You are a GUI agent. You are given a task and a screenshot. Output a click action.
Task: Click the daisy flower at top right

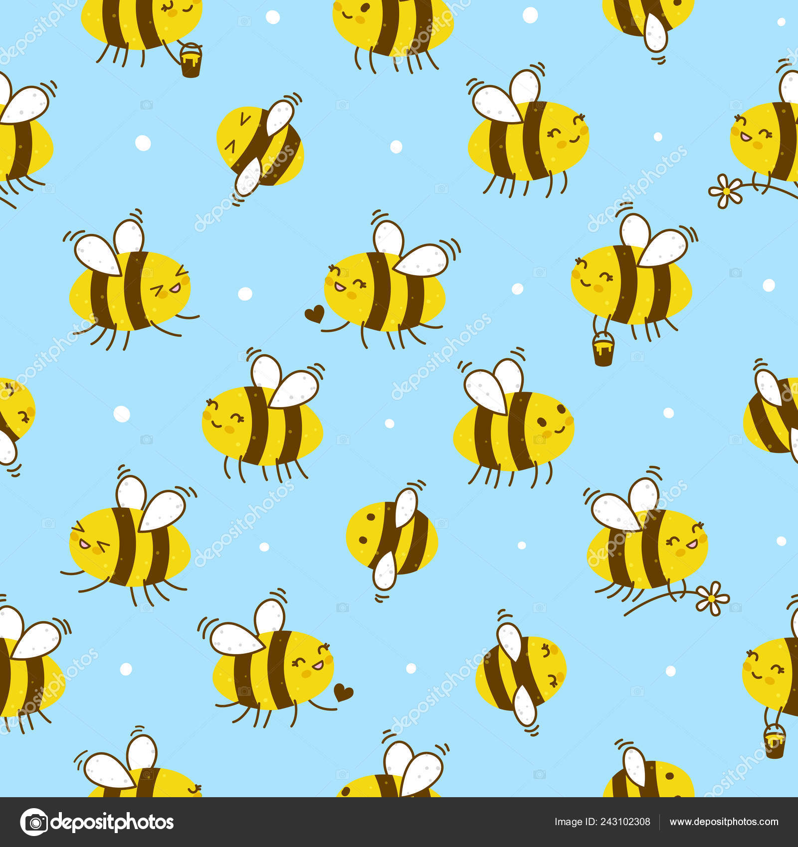(726, 191)
